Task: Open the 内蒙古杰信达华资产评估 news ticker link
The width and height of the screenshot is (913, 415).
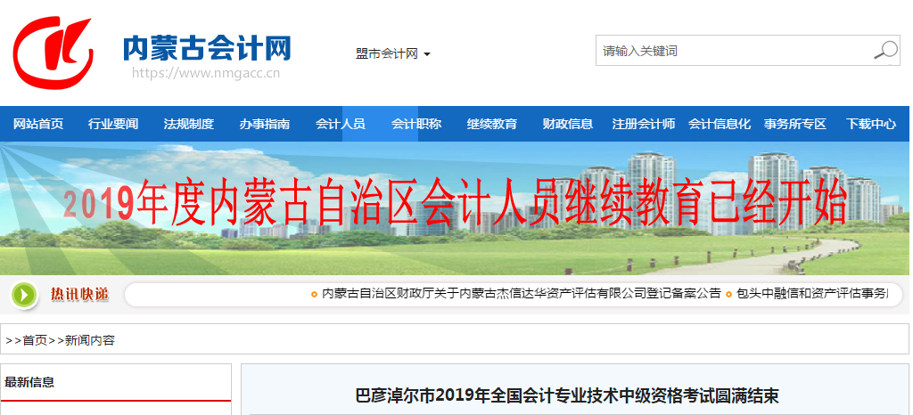Action: pos(521,294)
